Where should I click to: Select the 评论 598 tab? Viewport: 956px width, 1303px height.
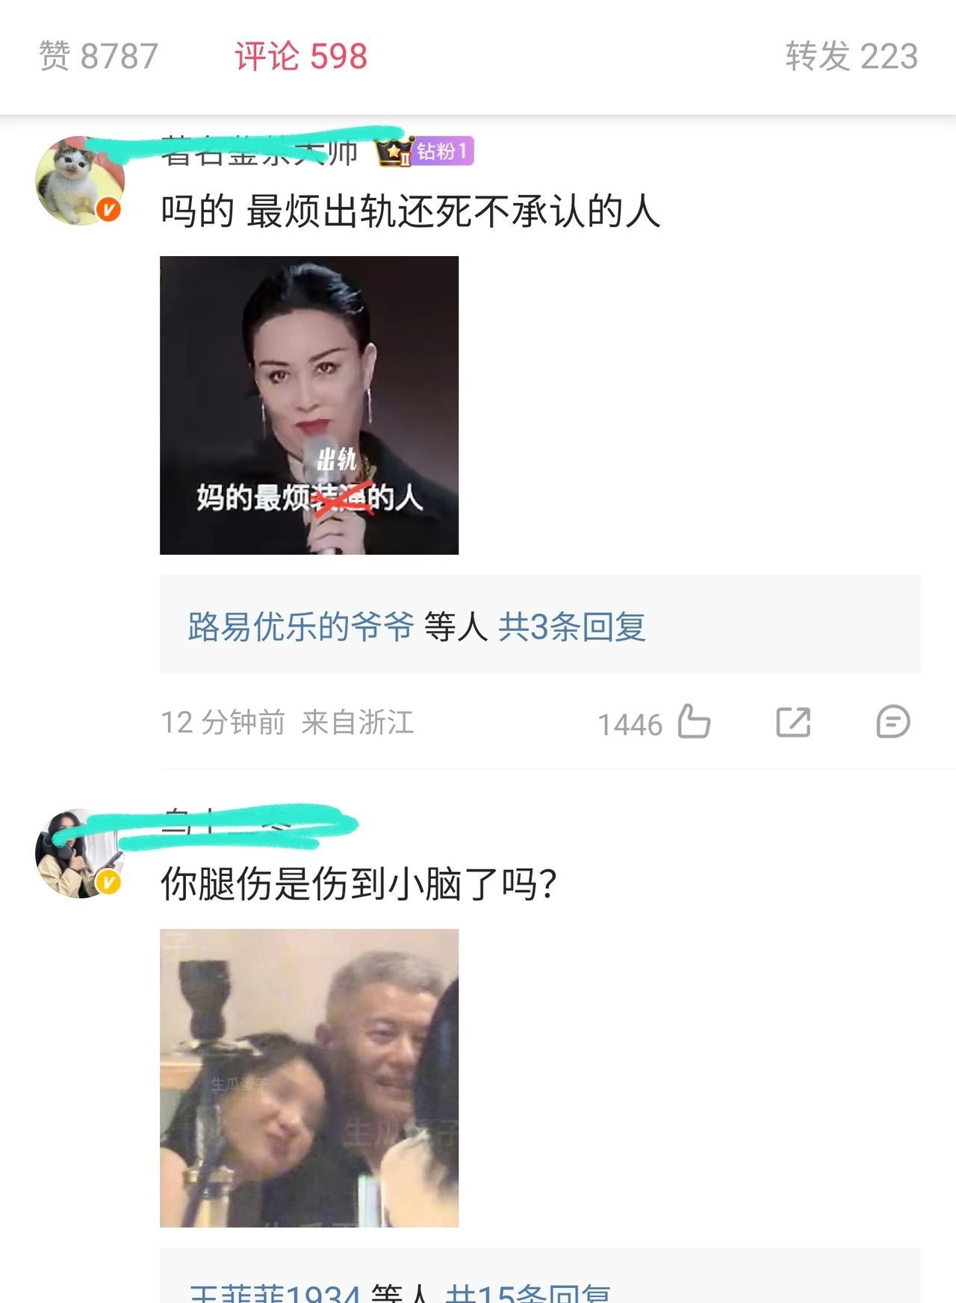coord(301,56)
